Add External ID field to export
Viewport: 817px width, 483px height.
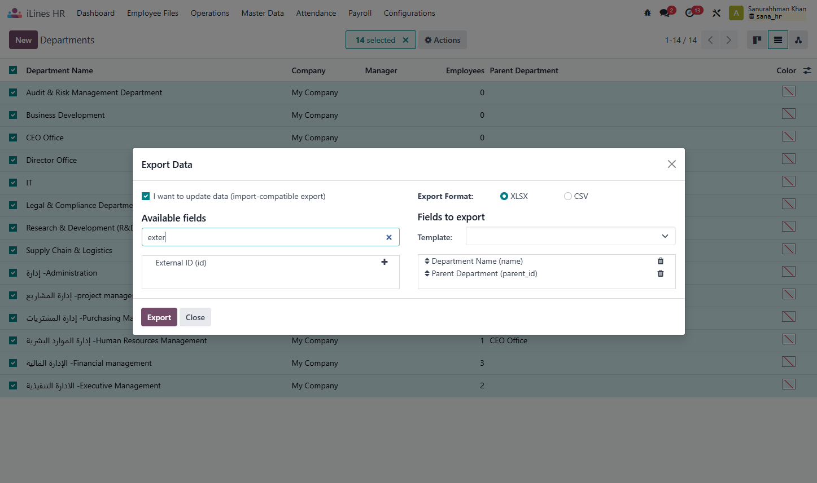click(x=385, y=262)
